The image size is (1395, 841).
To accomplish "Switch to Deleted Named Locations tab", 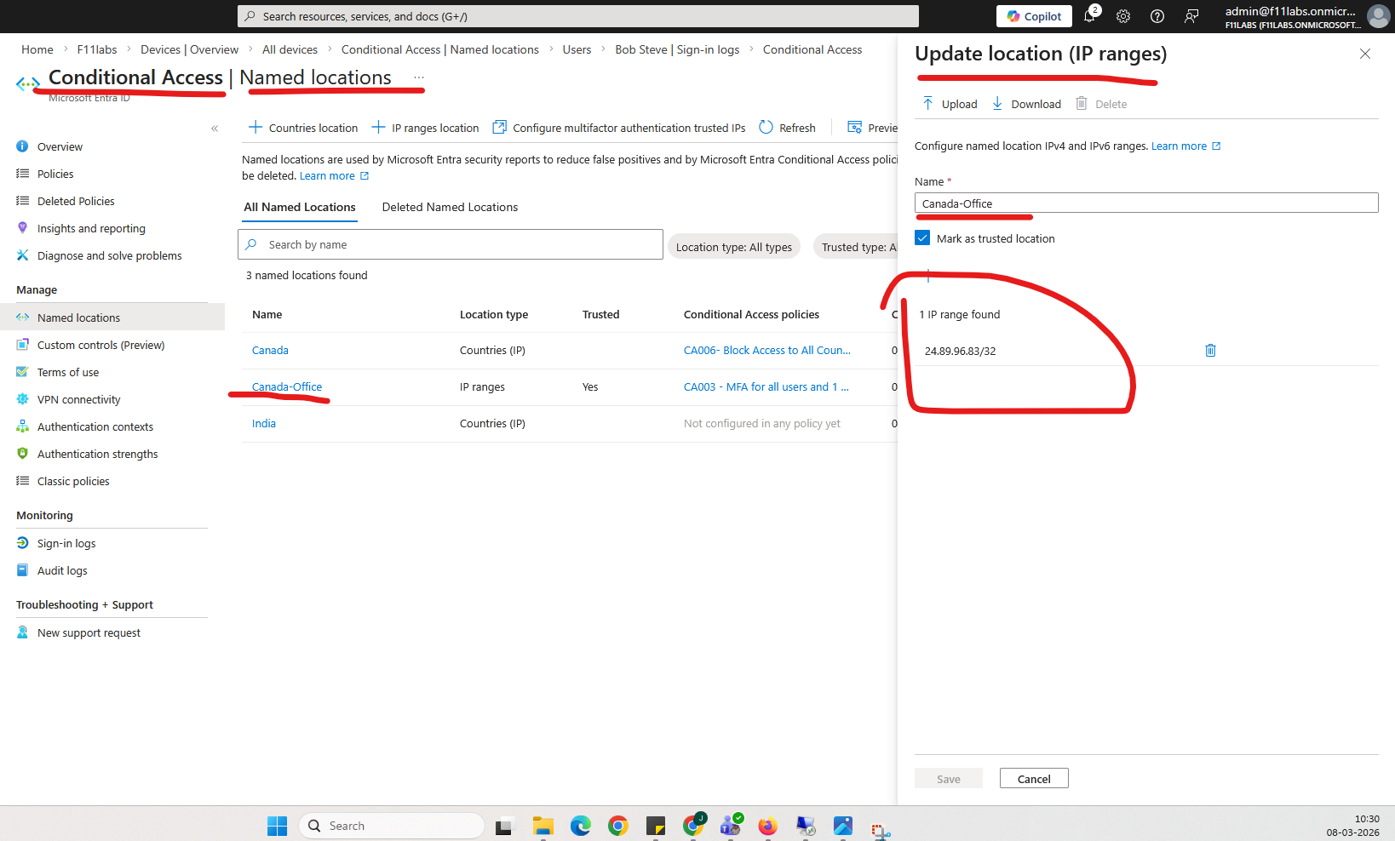I will pos(450,207).
